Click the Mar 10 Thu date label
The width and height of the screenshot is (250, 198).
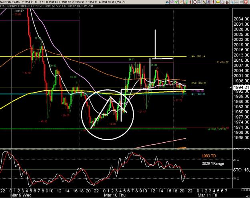115,195
